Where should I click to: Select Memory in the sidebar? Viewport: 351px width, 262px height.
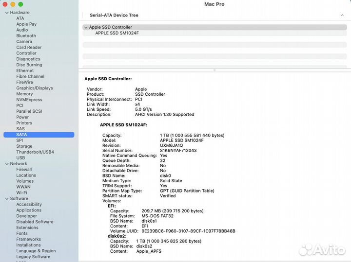tap(24, 94)
